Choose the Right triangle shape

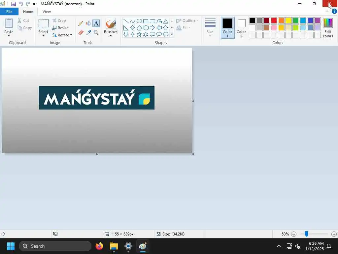point(126,28)
